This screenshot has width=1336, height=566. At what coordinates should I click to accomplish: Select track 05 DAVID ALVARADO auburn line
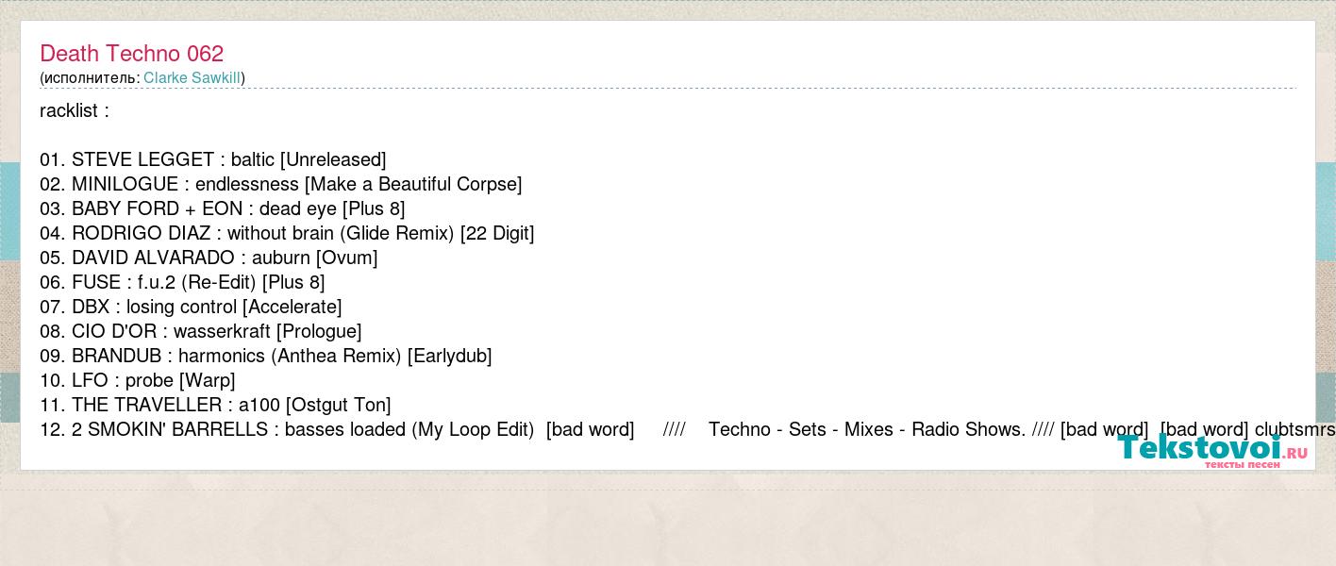pos(209,258)
